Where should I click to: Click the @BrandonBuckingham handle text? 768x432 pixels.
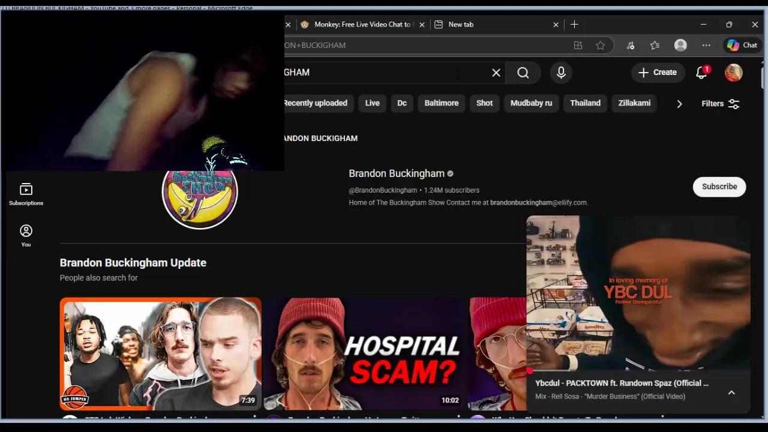[x=383, y=190]
